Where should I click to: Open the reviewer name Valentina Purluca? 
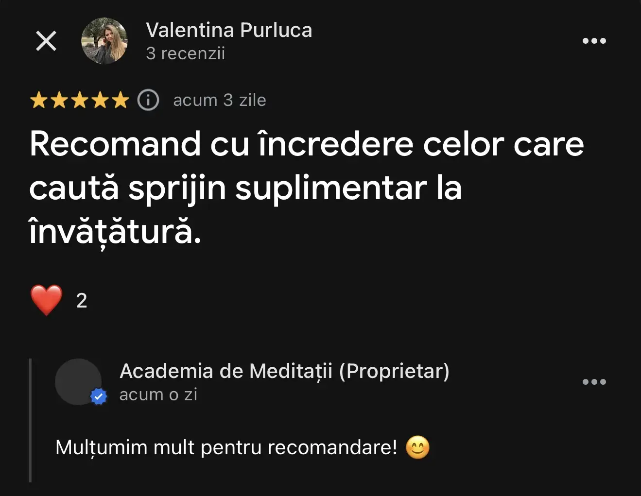coord(229,30)
